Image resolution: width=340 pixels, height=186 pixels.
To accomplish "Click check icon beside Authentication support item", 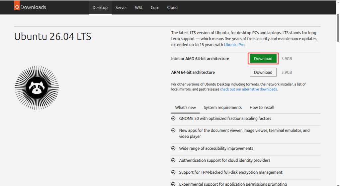I will [173, 160].
